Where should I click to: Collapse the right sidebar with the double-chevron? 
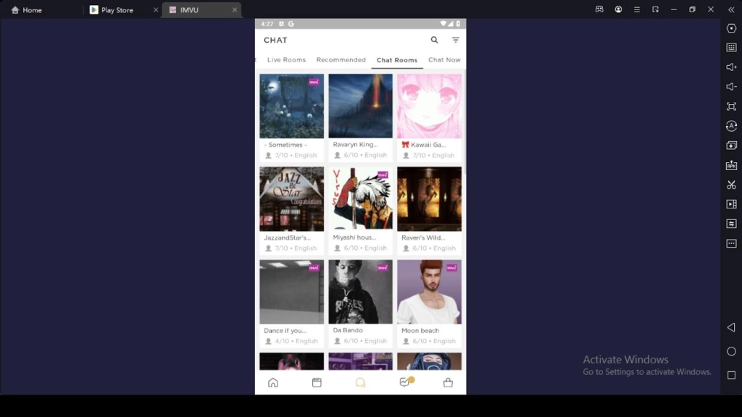[731, 9]
